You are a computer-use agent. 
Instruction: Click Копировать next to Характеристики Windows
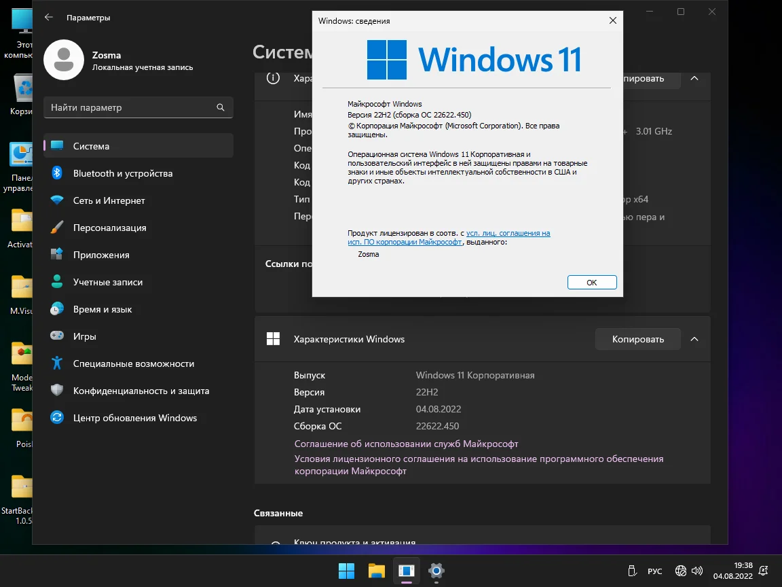click(637, 339)
